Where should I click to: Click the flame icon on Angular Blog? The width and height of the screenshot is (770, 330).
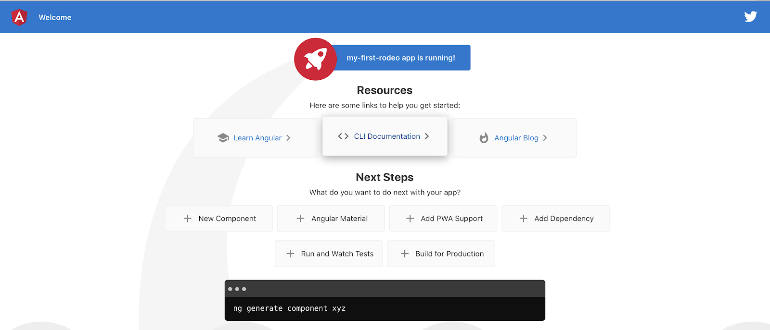tap(484, 138)
